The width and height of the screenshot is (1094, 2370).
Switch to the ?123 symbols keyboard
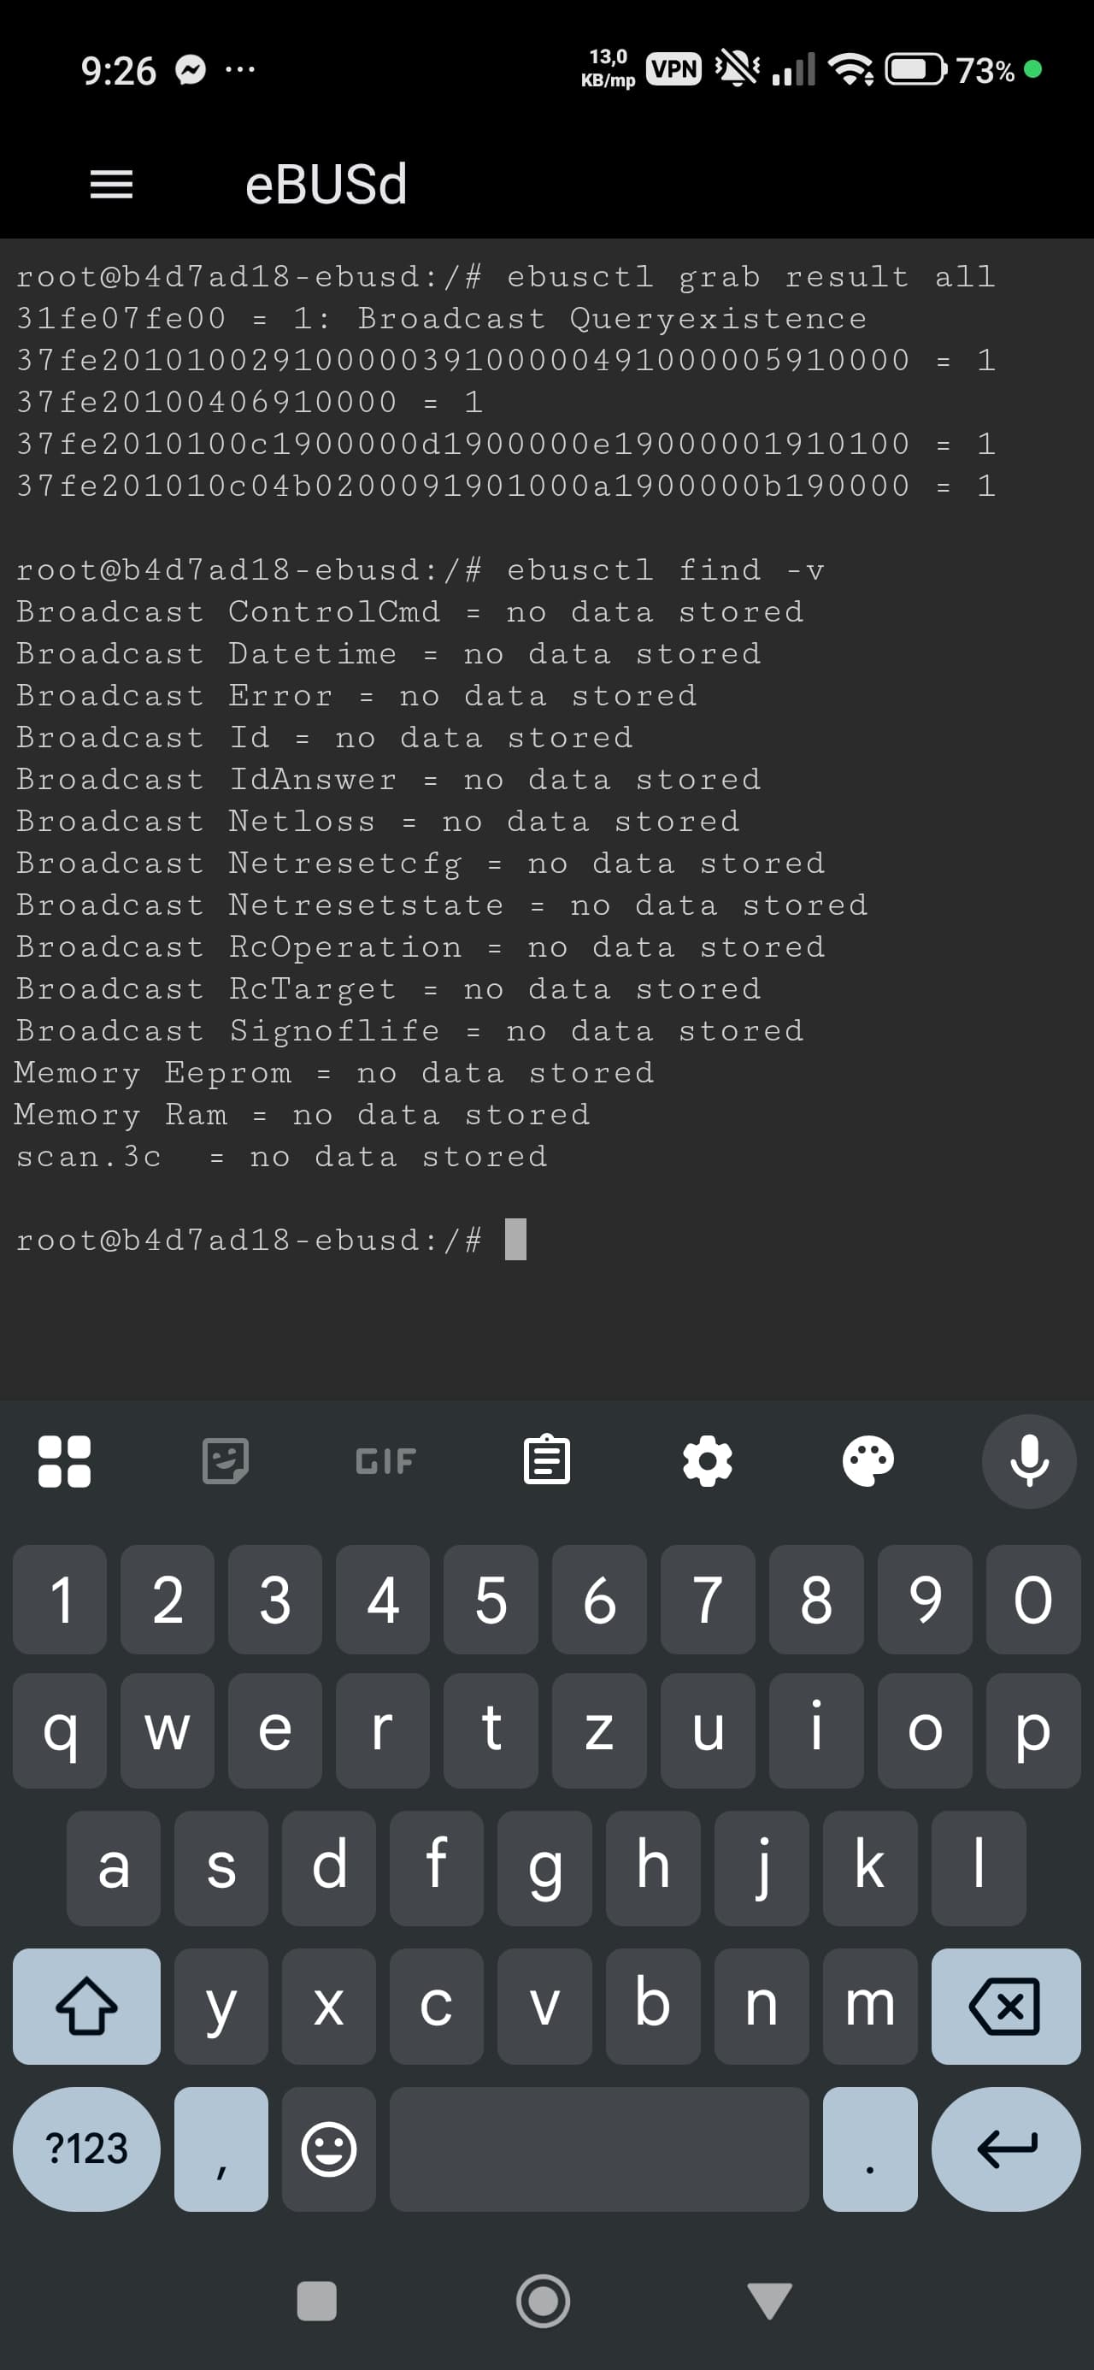[x=86, y=2149]
